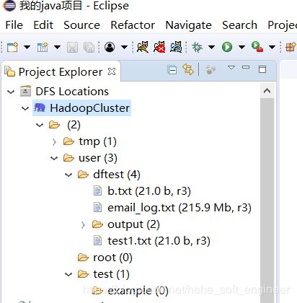The height and width of the screenshot is (303, 297).
Task: Expand the output (2) folder
Action: coord(83,225)
